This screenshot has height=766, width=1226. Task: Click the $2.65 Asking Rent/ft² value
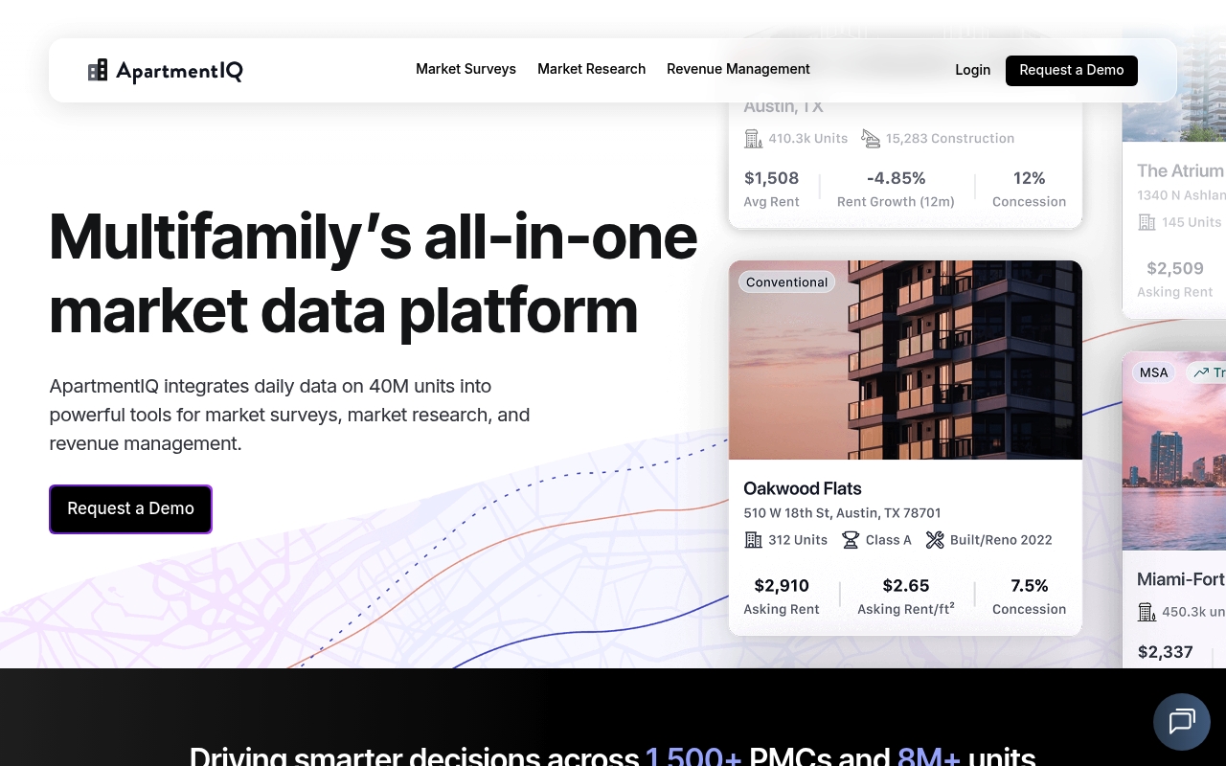[x=906, y=586]
